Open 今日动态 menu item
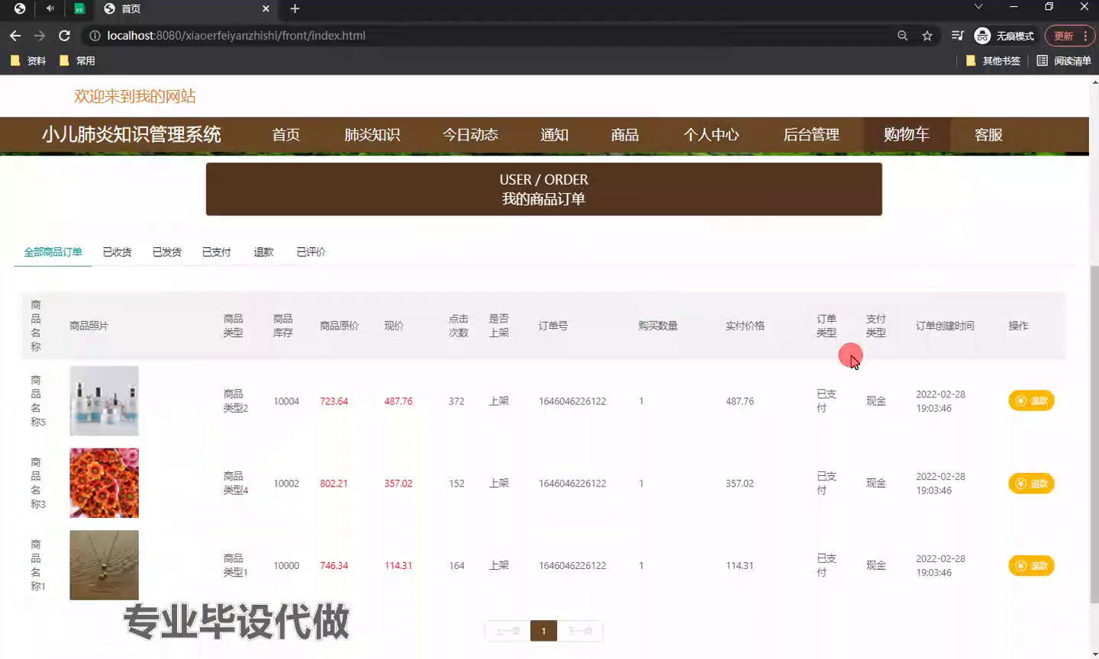Viewport: 1099px width, 659px height. [470, 135]
